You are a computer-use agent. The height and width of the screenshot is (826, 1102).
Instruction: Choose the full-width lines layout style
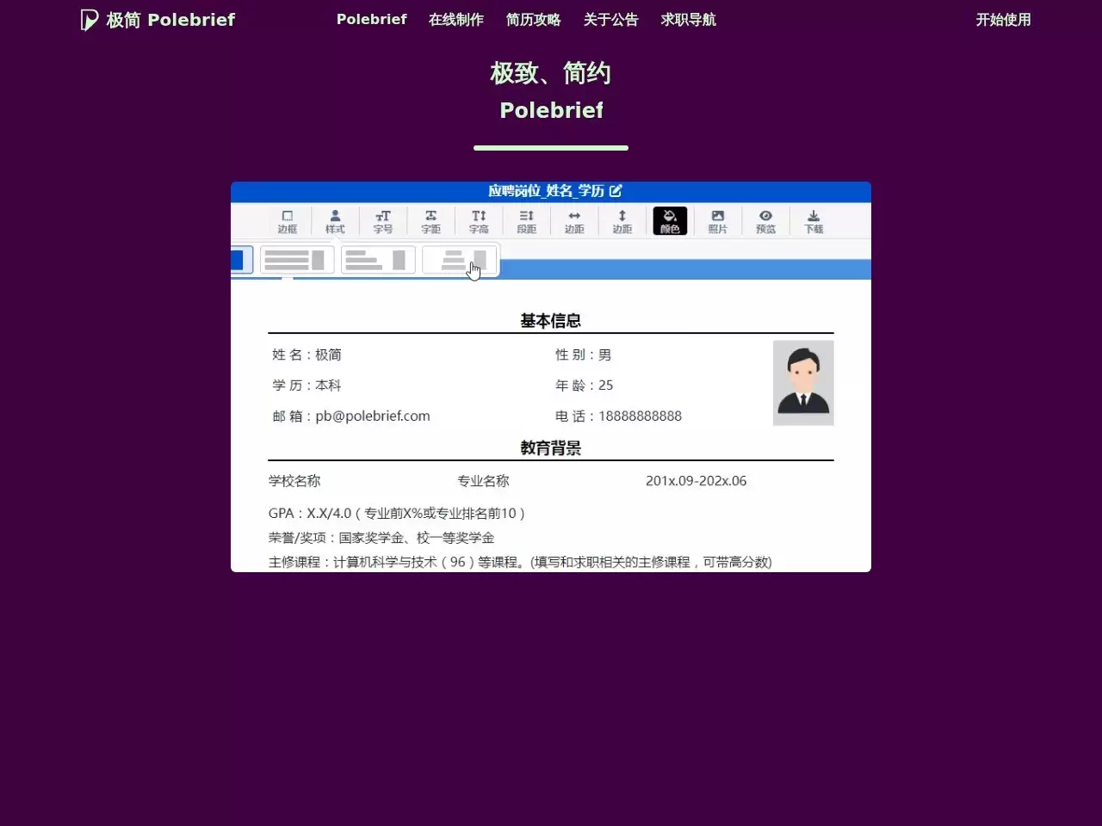pyautogui.click(x=297, y=260)
